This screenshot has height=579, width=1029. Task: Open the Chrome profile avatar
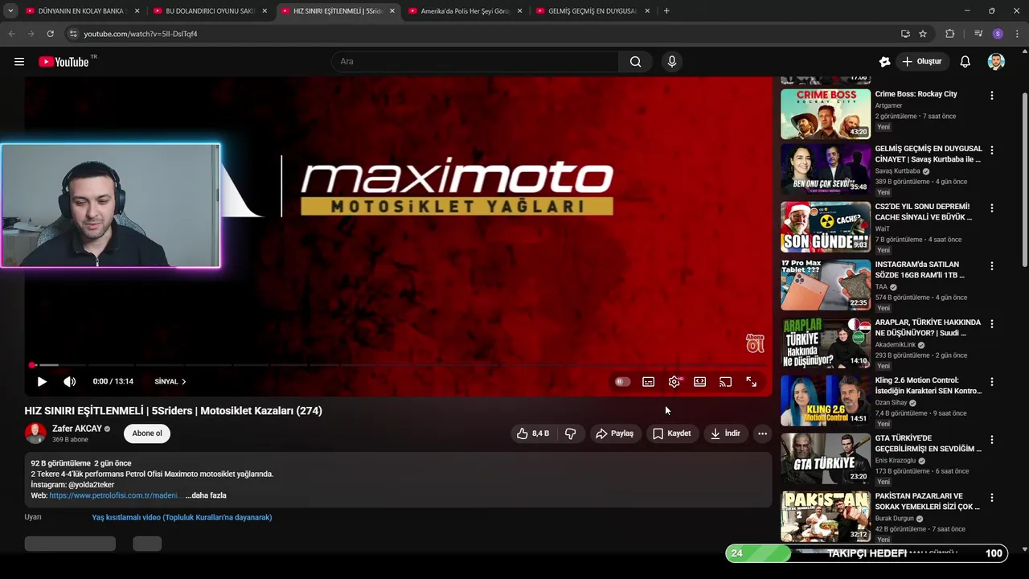coord(998,34)
